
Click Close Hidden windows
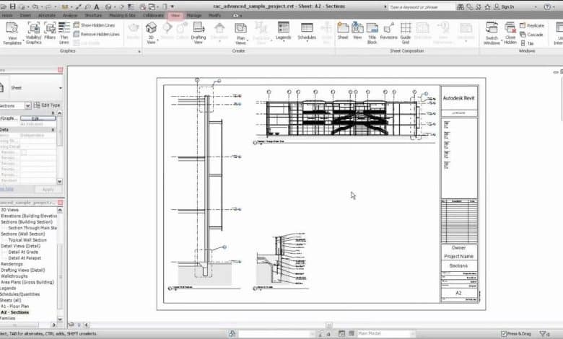click(510, 32)
